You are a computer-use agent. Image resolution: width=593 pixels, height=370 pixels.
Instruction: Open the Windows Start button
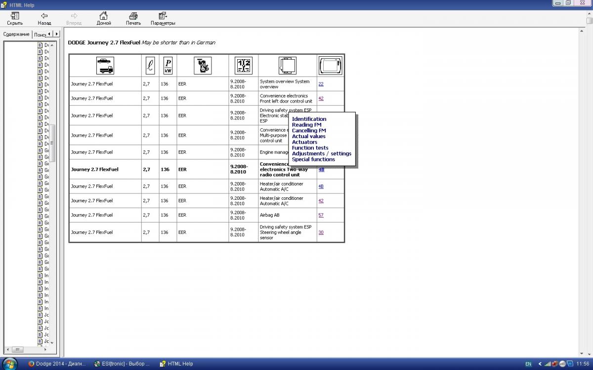tap(9, 364)
